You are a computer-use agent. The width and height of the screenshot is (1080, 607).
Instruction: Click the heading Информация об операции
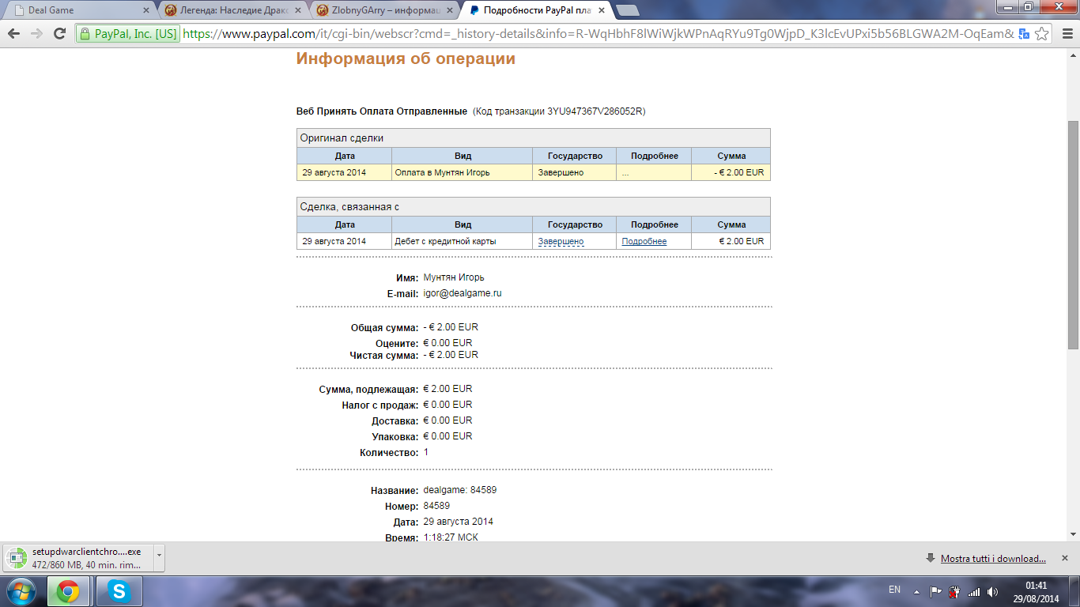406,58
